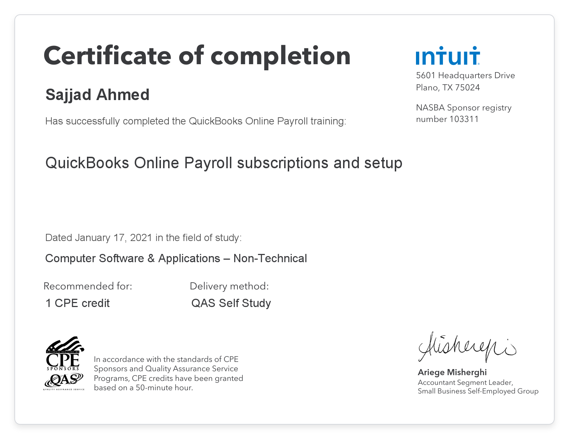Select the '1 CPE credit' value
The width and height of the screenshot is (569, 439).
click(78, 303)
